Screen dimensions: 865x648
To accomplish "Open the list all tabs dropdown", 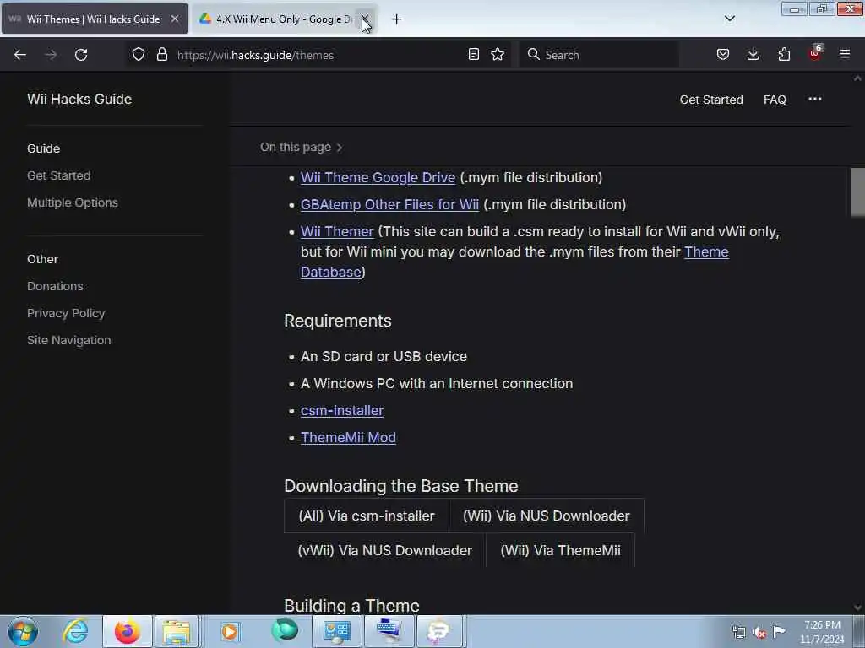I will tap(729, 19).
